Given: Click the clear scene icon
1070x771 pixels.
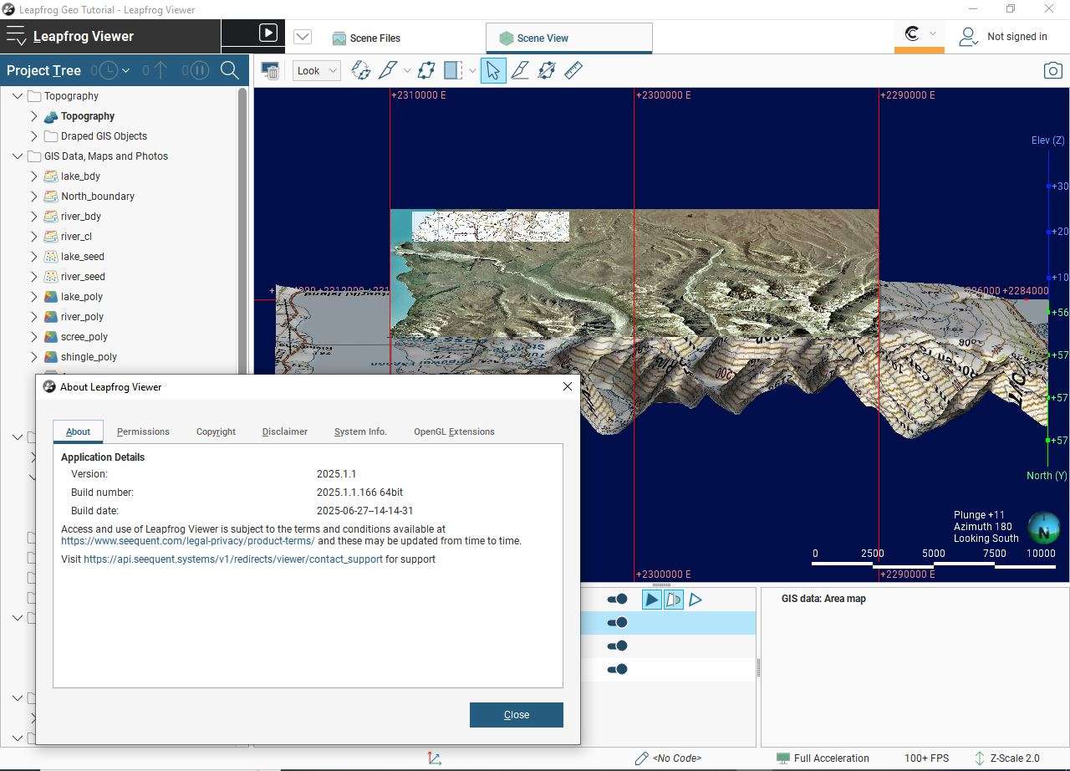Looking at the screenshot, I should coord(270,71).
